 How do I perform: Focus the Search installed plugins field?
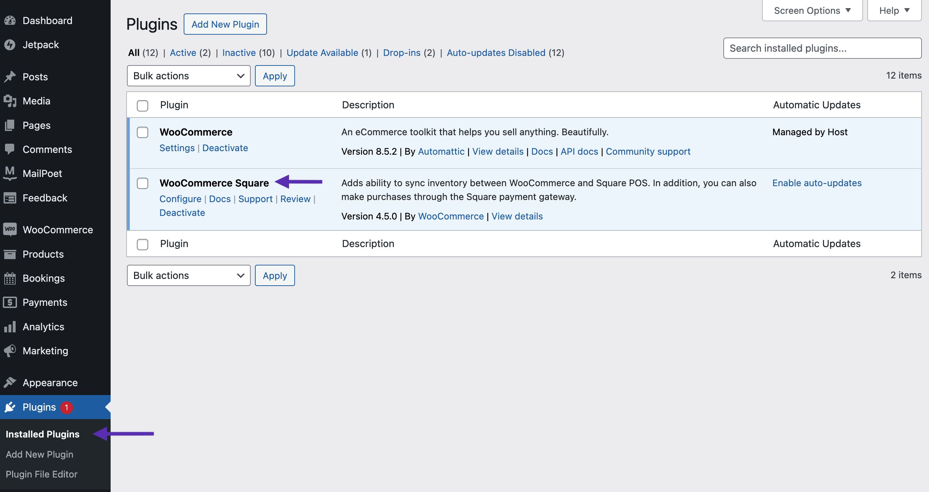(822, 48)
